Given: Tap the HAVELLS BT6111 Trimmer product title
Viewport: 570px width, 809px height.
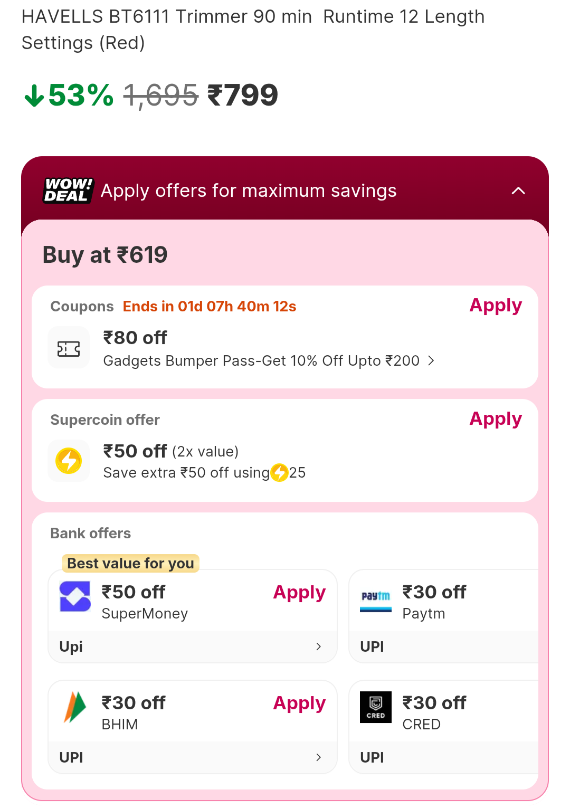Looking at the screenshot, I should [252, 30].
